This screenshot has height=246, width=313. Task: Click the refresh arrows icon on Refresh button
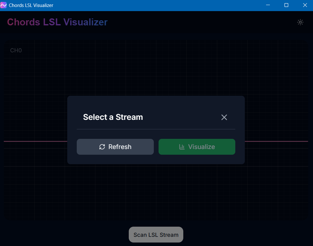(102, 147)
